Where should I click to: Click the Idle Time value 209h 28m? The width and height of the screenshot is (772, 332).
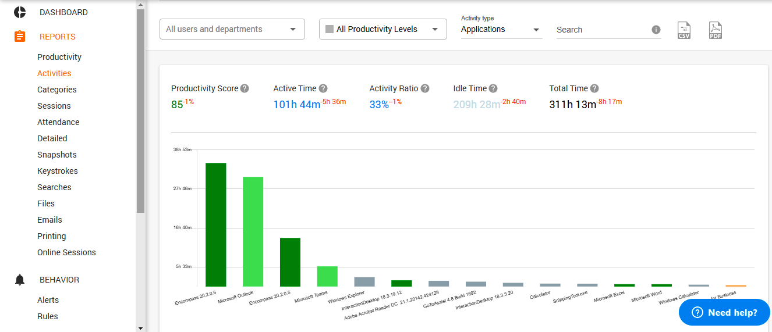point(477,105)
